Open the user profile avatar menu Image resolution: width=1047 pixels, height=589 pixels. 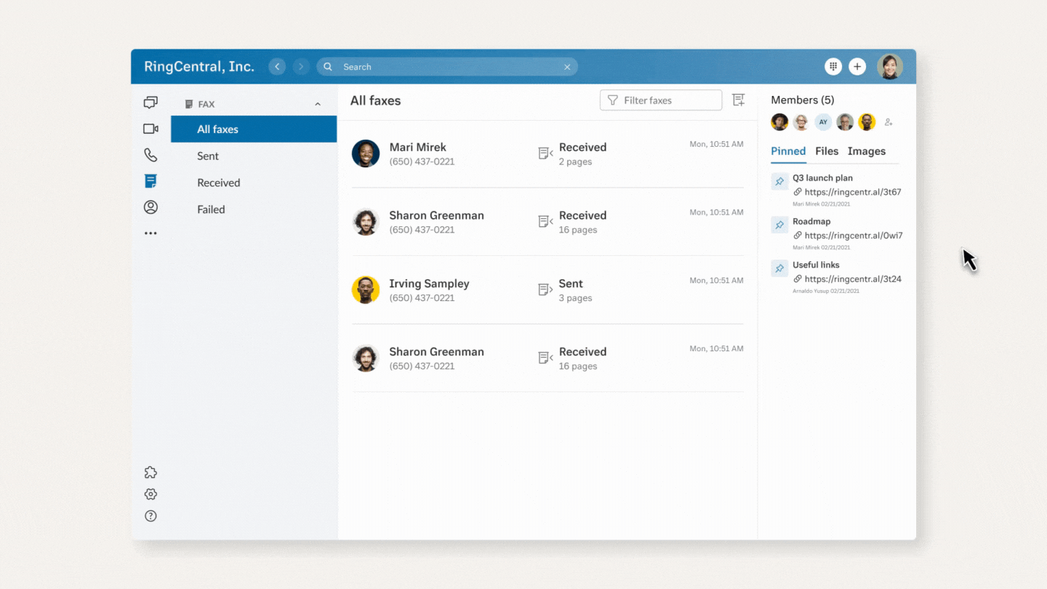tap(889, 66)
